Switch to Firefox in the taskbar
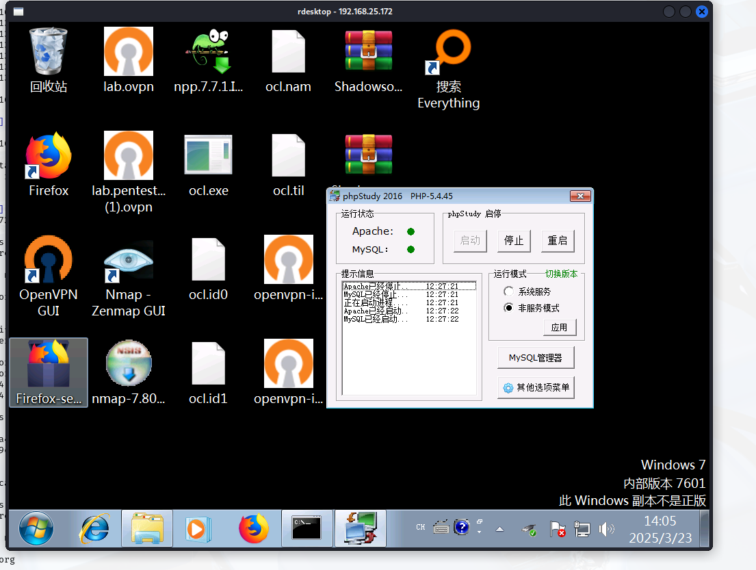 tap(254, 528)
